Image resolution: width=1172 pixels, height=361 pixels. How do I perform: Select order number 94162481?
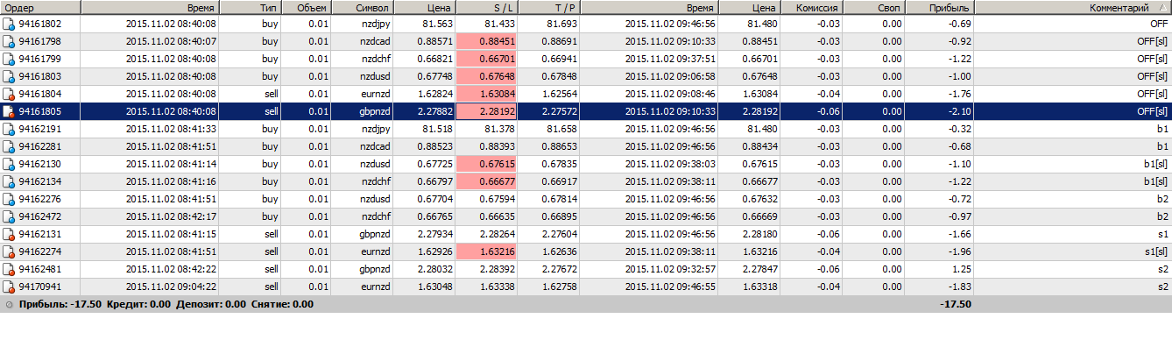pyautogui.click(x=39, y=269)
